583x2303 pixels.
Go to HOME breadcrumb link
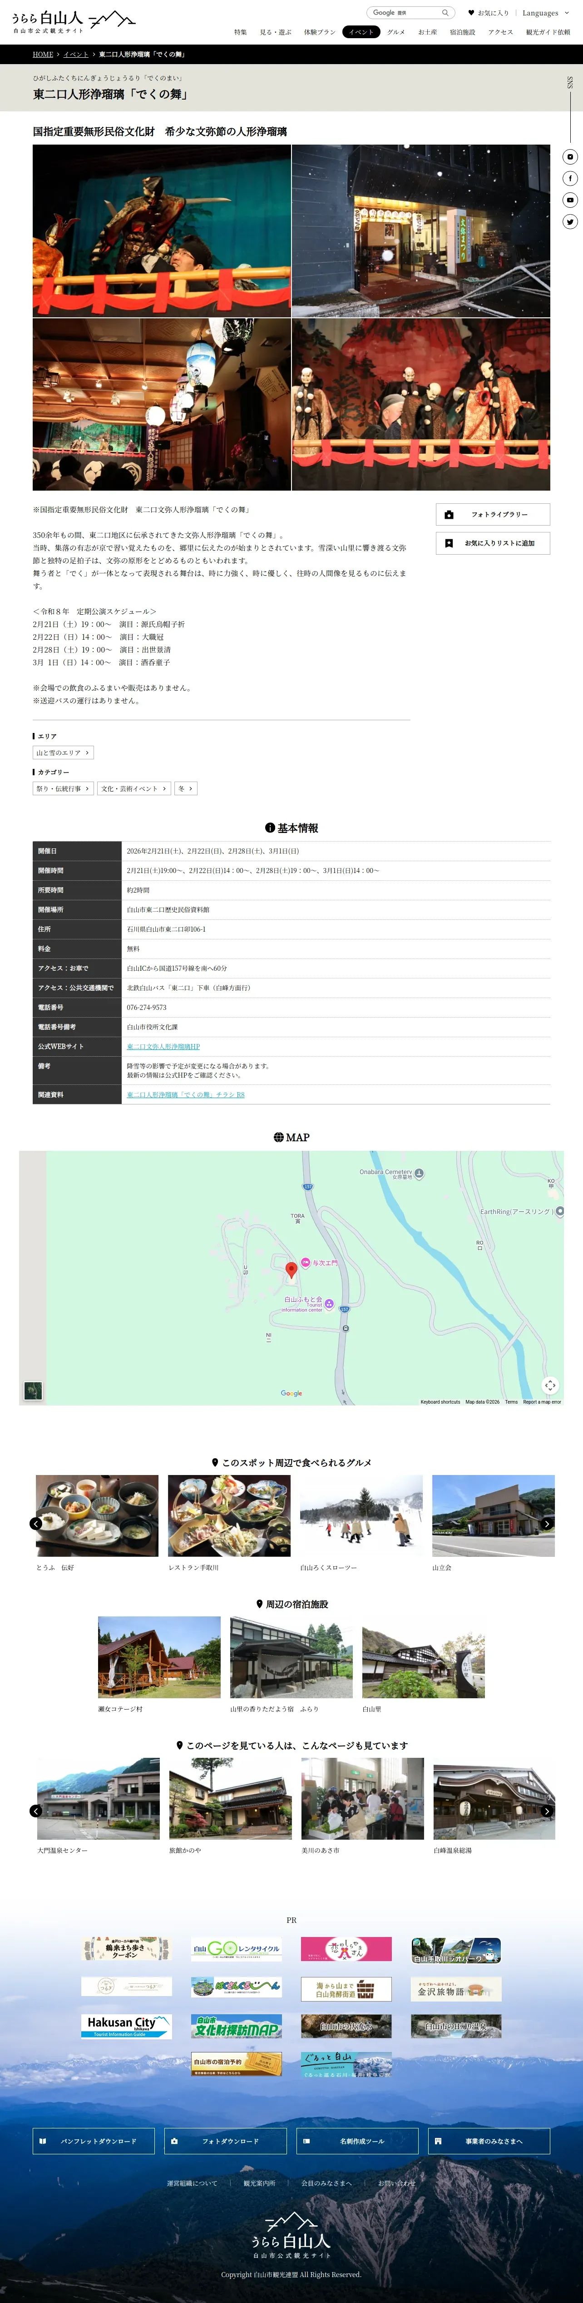43,55
